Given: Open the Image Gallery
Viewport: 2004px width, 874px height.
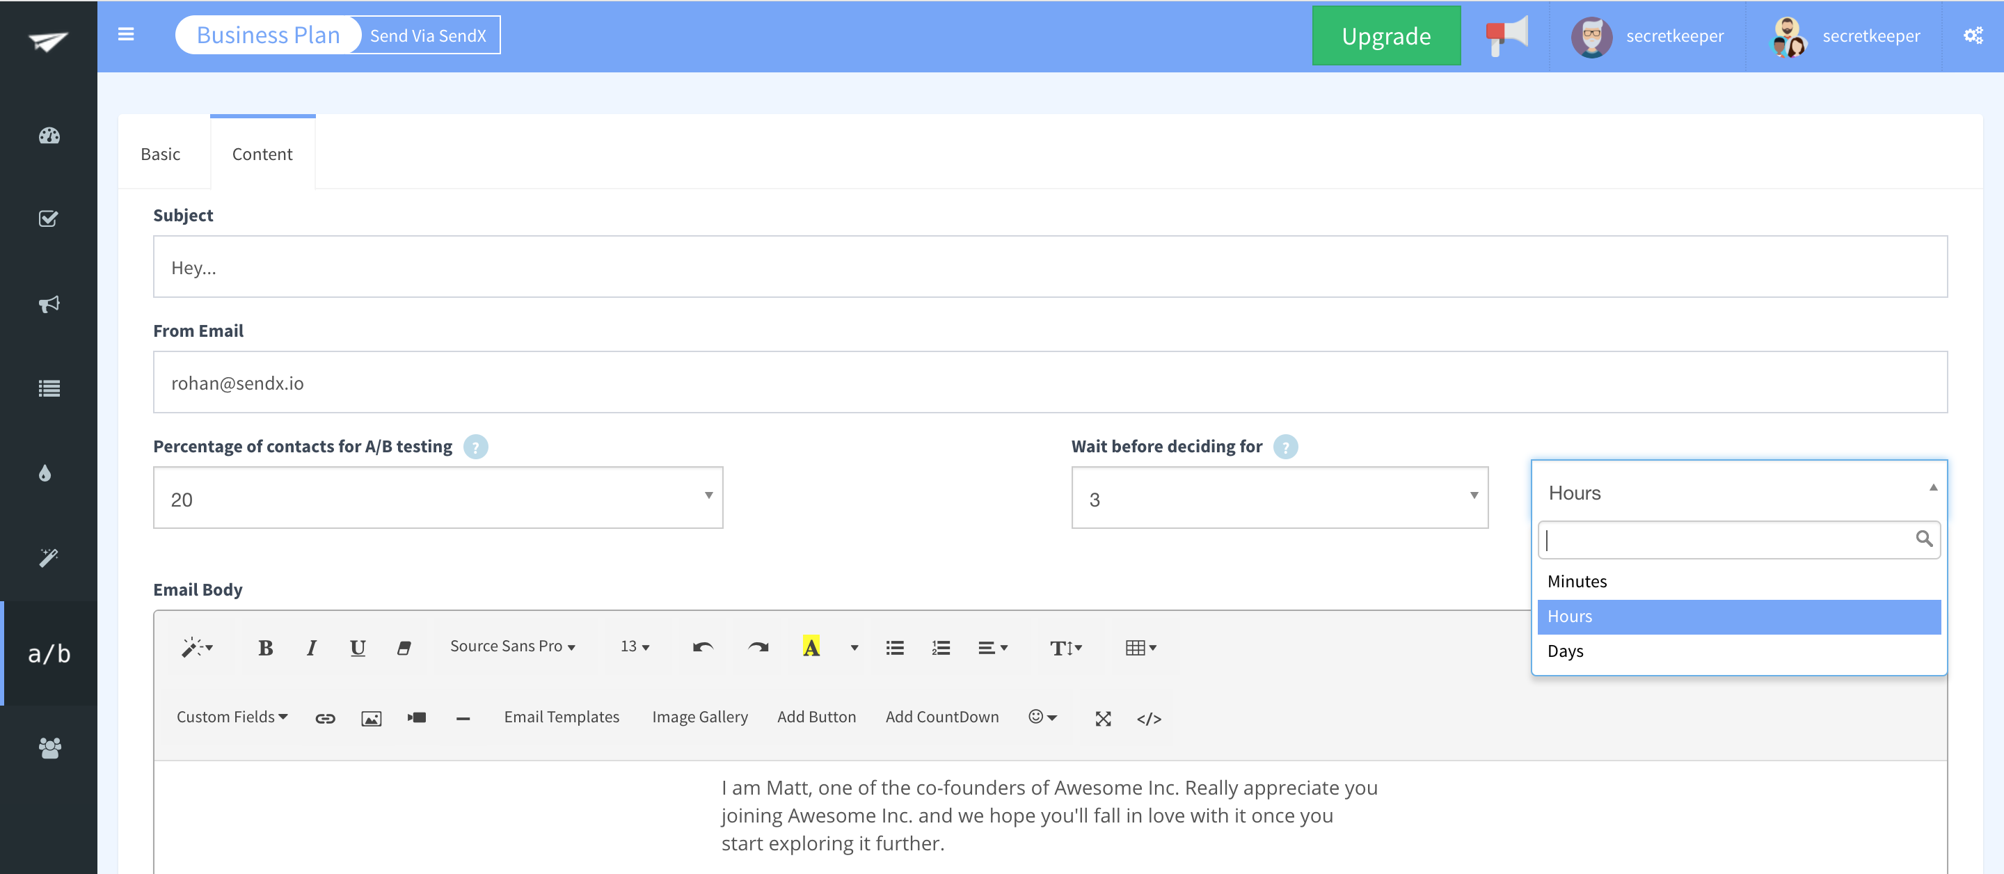Looking at the screenshot, I should tap(699, 717).
